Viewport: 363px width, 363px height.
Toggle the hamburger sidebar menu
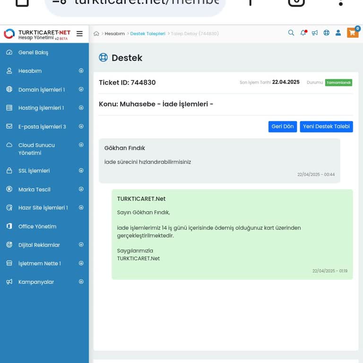pyautogui.click(x=79, y=34)
